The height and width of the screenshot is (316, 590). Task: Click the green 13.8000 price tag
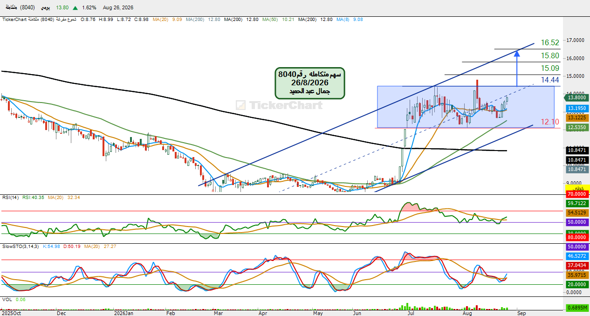click(576, 97)
